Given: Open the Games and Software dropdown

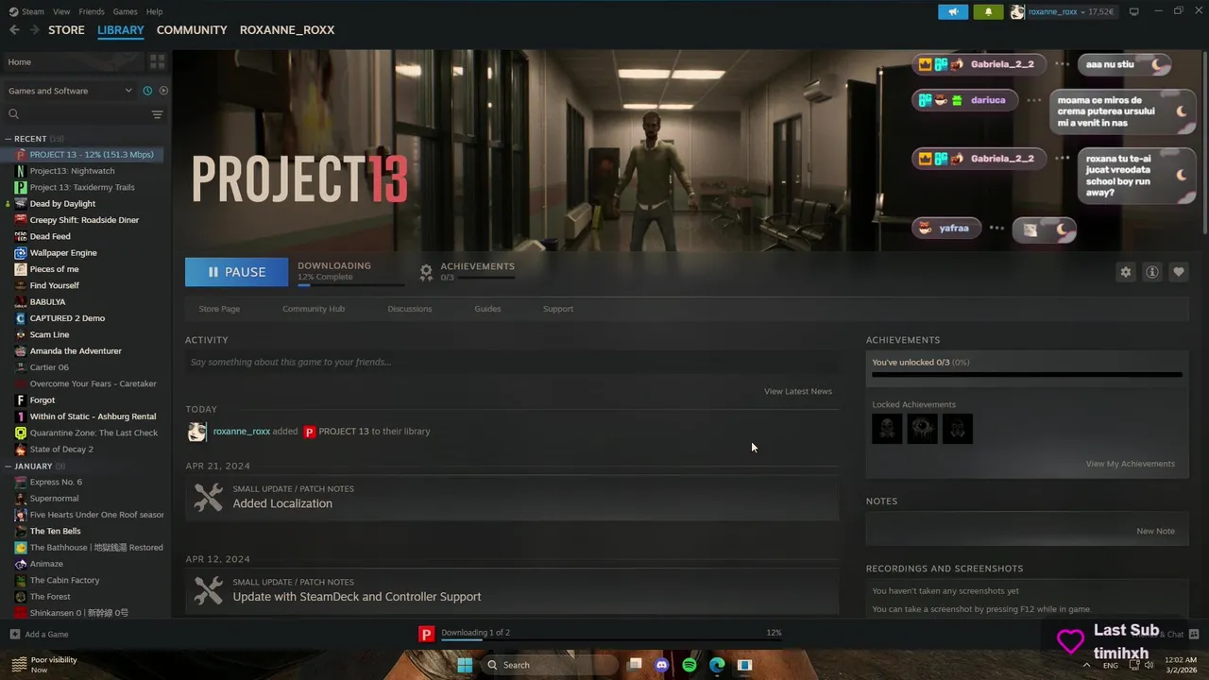Looking at the screenshot, I should pos(70,91).
